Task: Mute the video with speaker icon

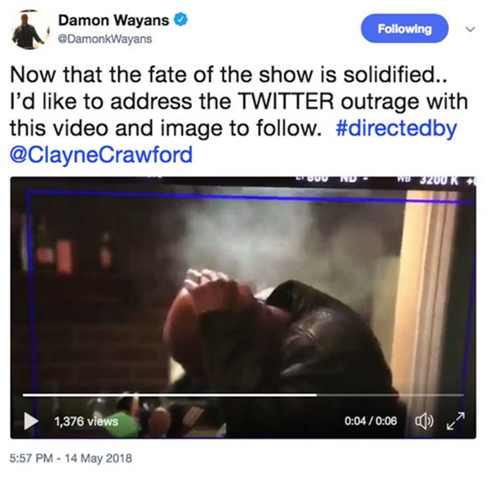Action: coord(424,421)
